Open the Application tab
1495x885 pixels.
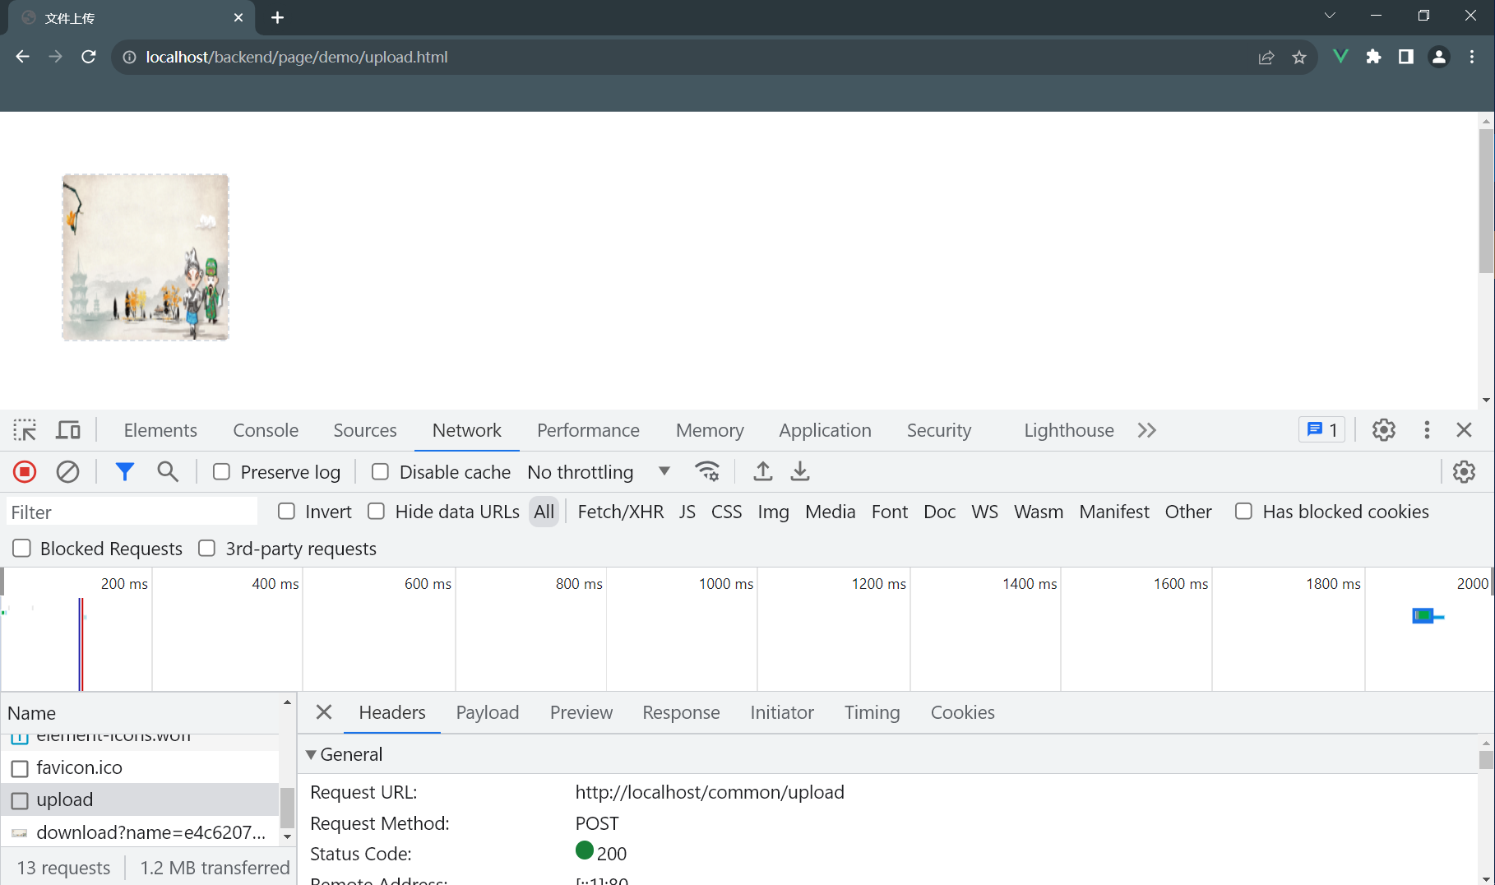(825, 430)
